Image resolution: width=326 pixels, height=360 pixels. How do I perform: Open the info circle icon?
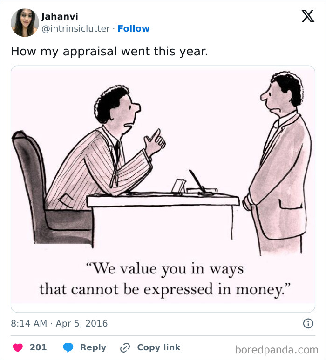(x=308, y=323)
